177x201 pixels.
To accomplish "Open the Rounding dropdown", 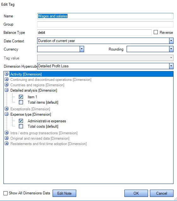I will (x=171, y=49).
